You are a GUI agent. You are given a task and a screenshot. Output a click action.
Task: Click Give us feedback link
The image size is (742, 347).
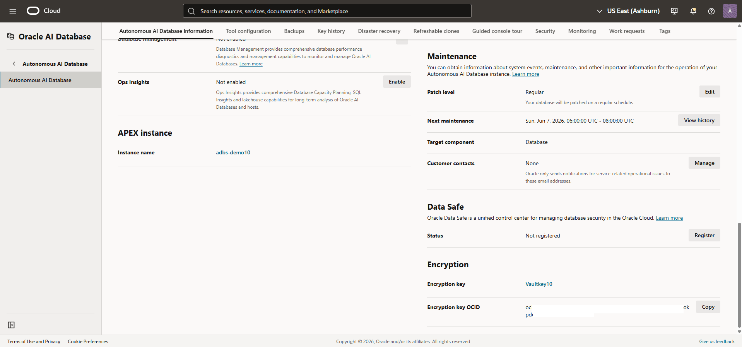(x=716, y=341)
